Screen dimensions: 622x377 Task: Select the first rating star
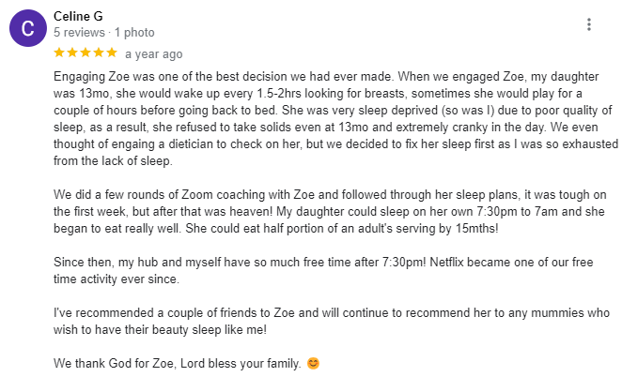(59, 53)
